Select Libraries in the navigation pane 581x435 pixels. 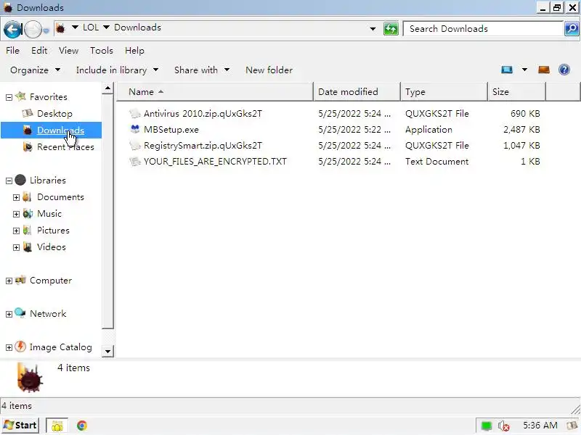48,180
